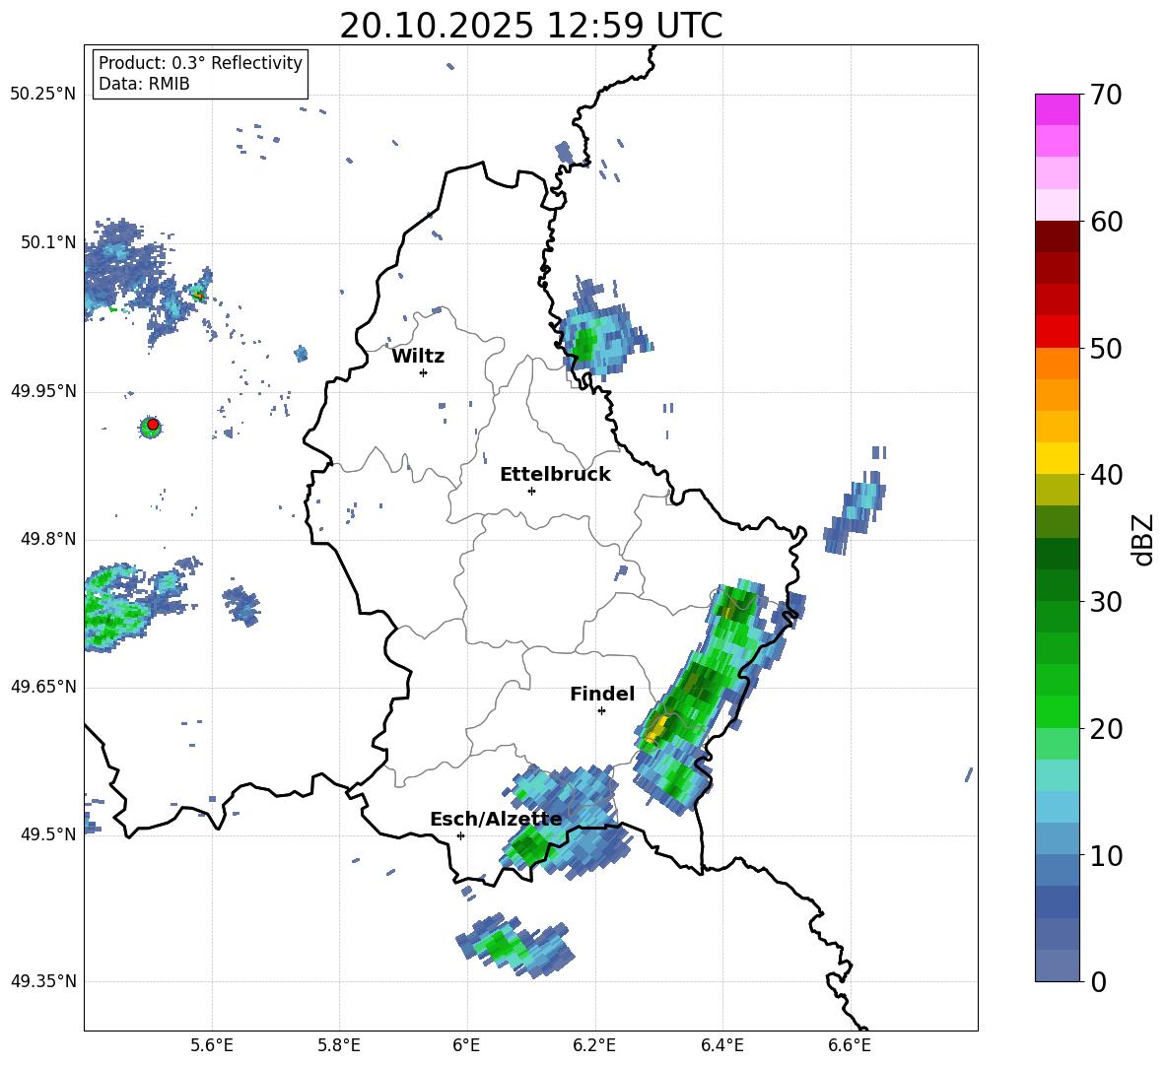Image resolution: width=1167 pixels, height=1065 pixels.
Task: Click the 50.1°N latitude label
Action: point(48,242)
